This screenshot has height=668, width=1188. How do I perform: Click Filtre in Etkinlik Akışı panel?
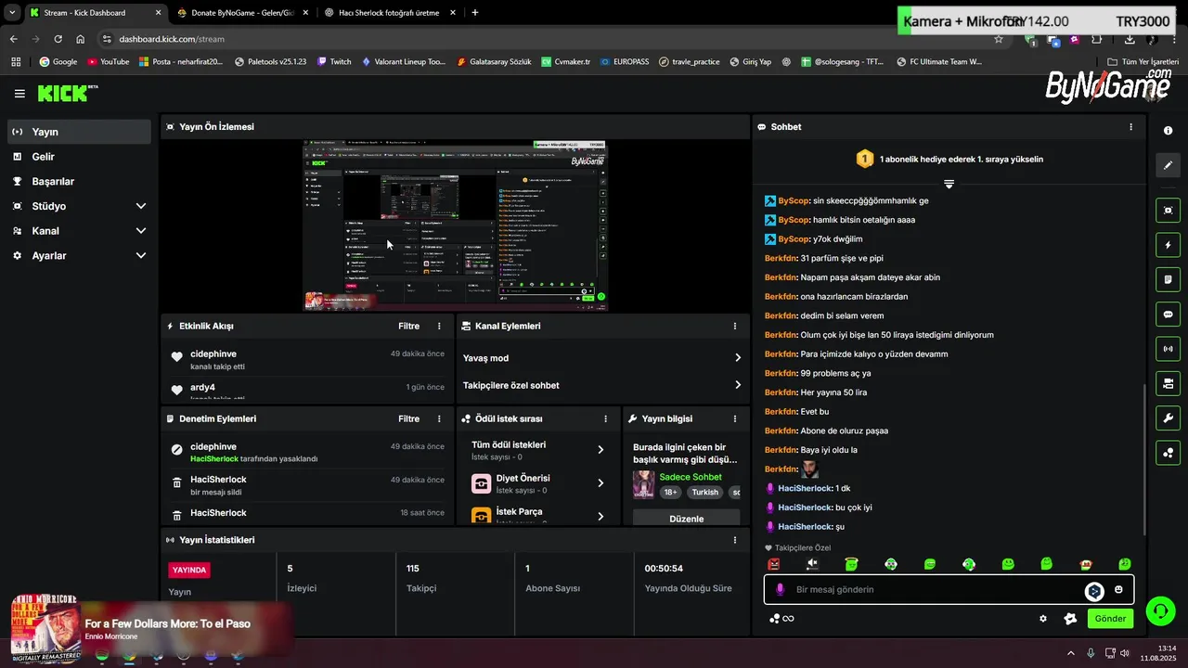click(408, 327)
